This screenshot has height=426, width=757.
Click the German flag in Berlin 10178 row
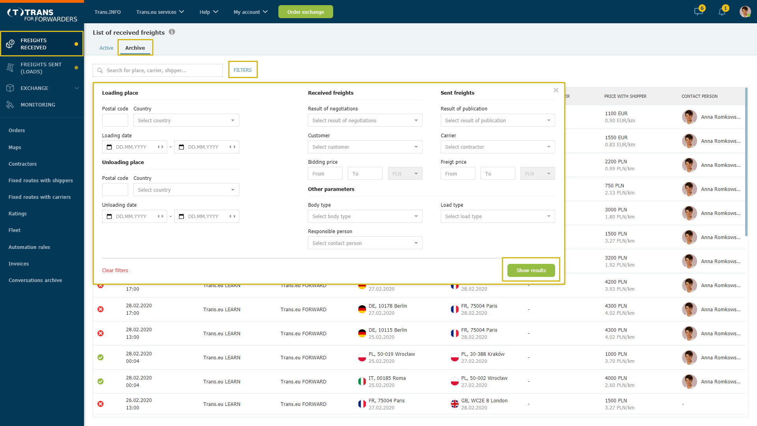tap(362, 309)
